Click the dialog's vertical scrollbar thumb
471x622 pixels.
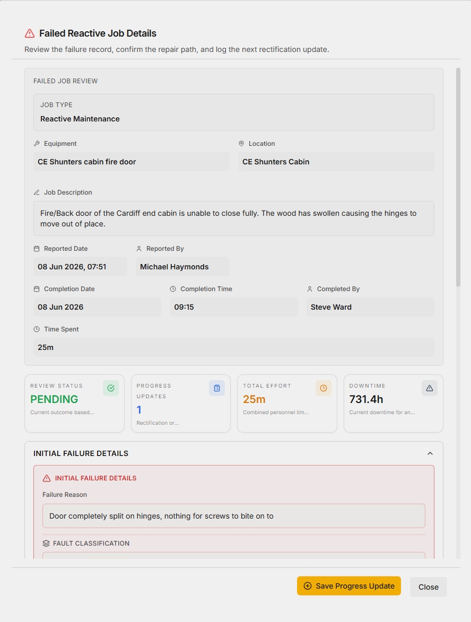(458, 177)
